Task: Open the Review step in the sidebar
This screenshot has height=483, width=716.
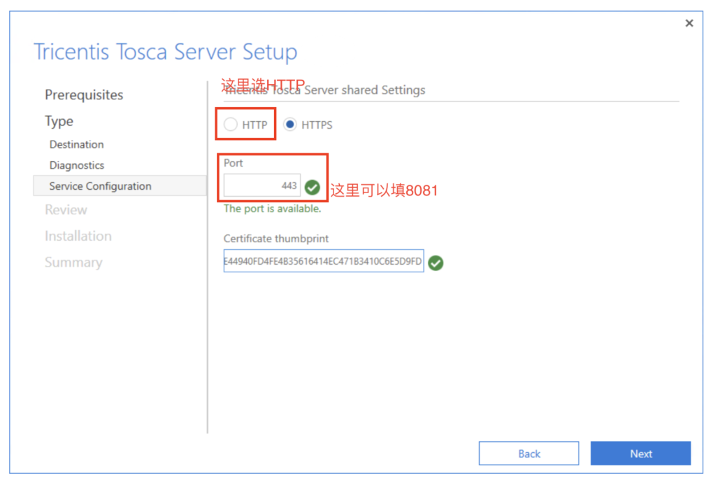Action: [66, 210]
